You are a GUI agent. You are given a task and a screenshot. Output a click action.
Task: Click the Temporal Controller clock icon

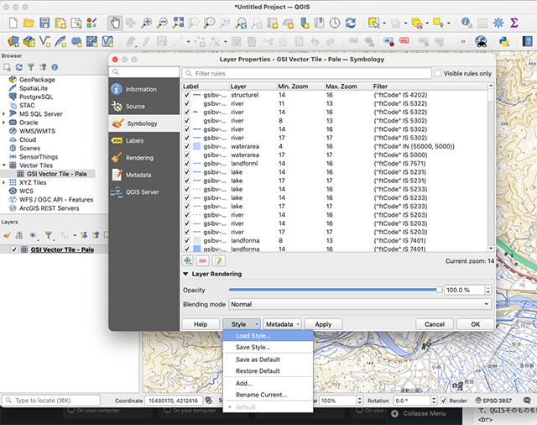335,23
